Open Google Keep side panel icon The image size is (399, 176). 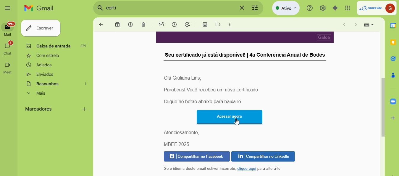point(393,42)
